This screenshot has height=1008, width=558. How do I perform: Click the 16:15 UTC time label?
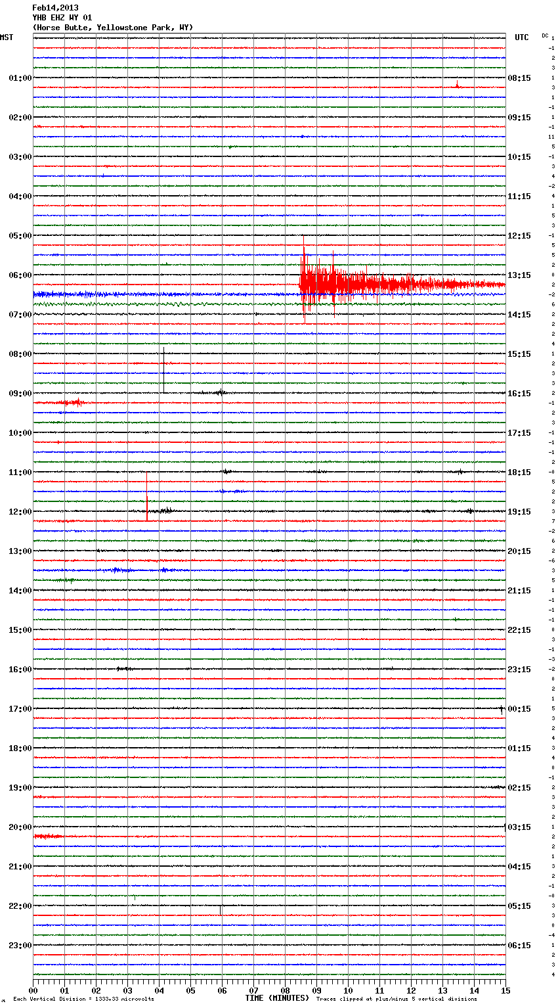(519, 394)
